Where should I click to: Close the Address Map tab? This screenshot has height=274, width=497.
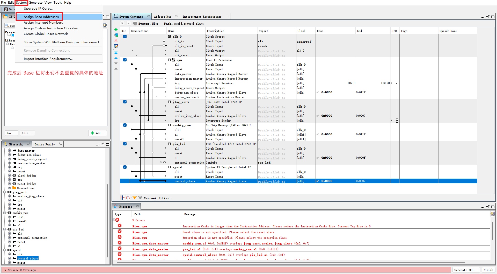tap(177, 16)
